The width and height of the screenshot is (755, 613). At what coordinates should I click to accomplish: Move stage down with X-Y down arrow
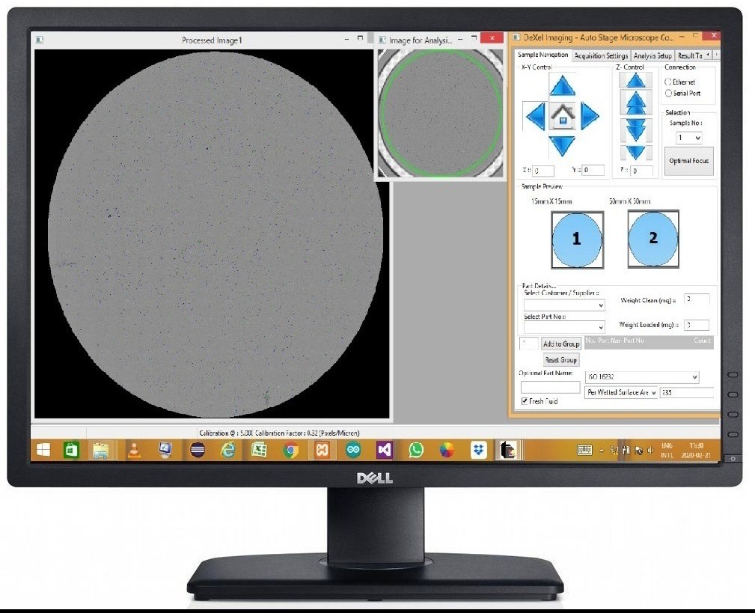(x=562, y=144)
